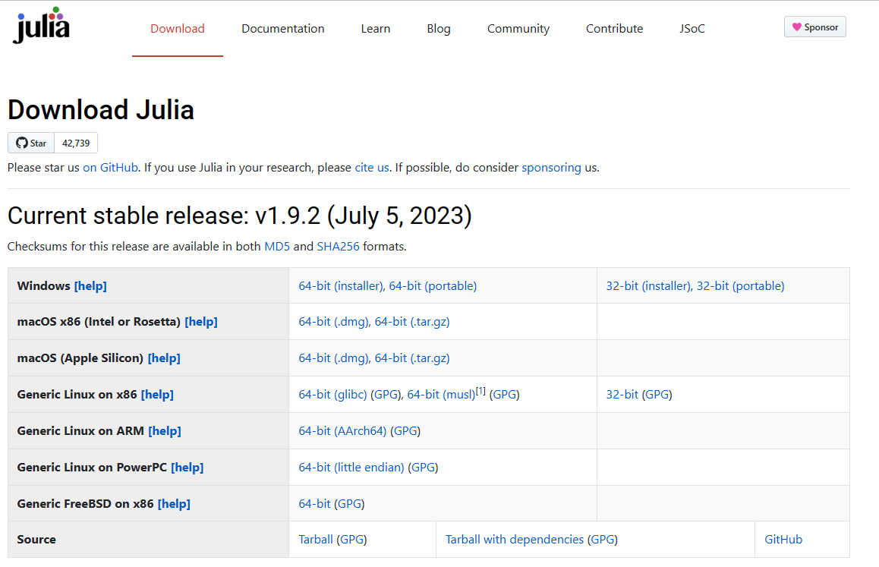
Task: Open Generic Linux on ARM [help]
Action: point(164,431)
